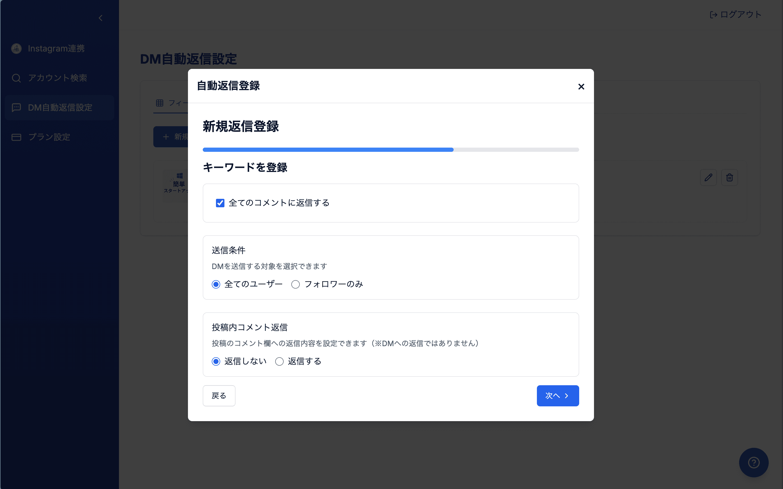This screenshot has height=489, width=783.
Task: Uncheck 全てのコメントに返信する
Action: point(220,203)
